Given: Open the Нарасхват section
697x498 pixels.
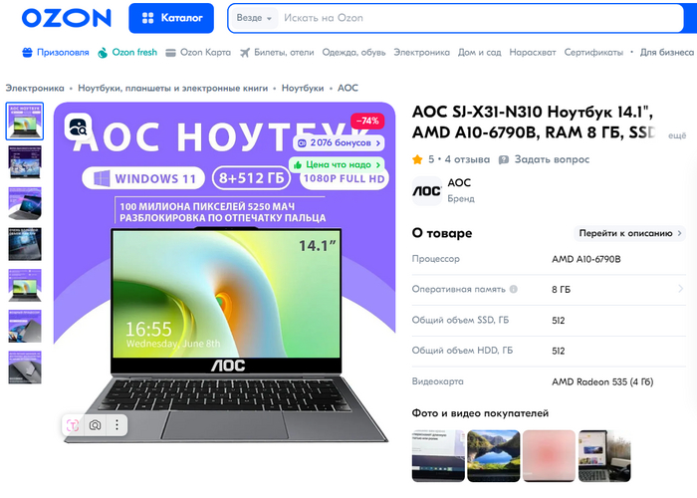Looking at the screenshot, I should 533,53.
